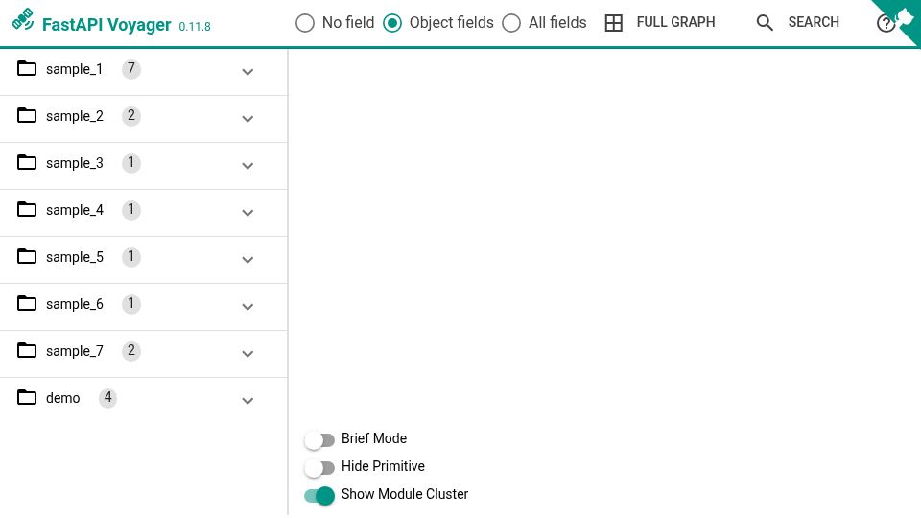Click the Object fields label text
Image resolution: width=921 pixels, height=518 pixels.
451,23
